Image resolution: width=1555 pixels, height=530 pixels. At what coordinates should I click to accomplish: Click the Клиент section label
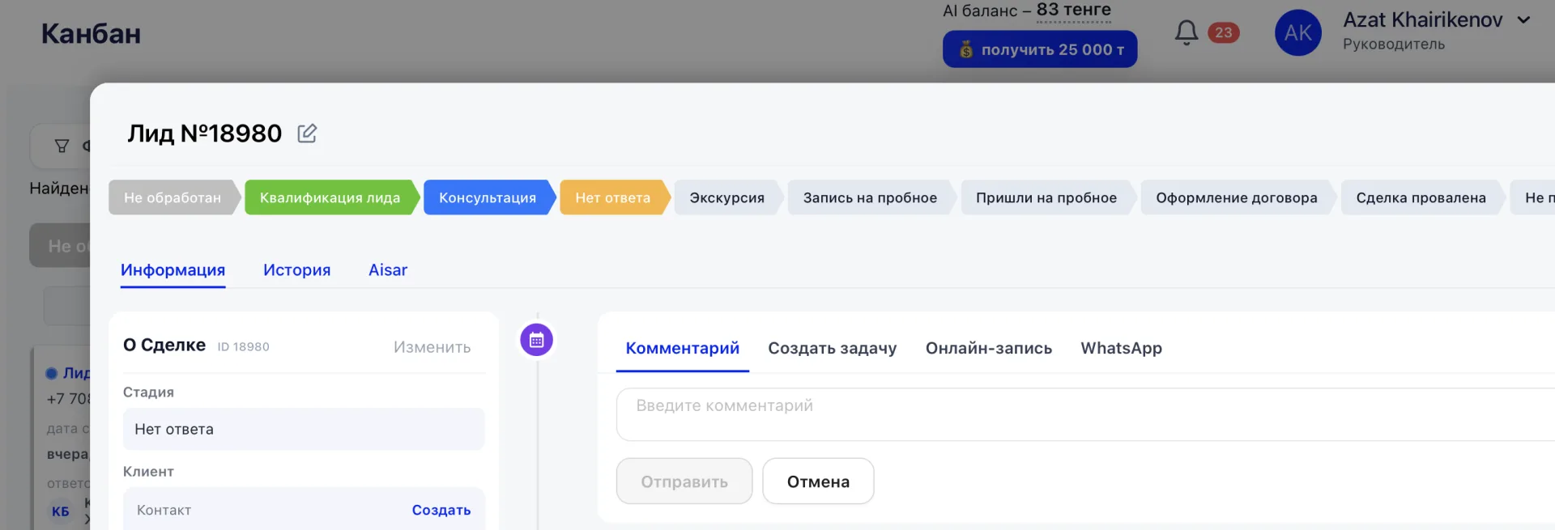point(148,471)
